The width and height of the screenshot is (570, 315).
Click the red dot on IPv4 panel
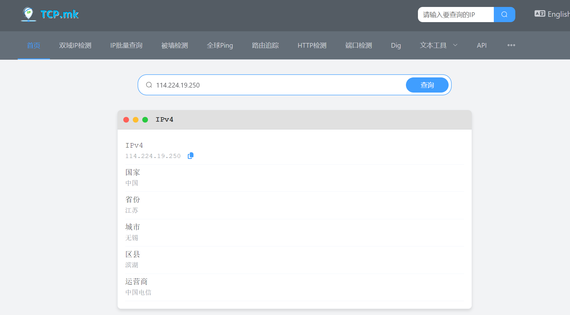tap(126, 120)
